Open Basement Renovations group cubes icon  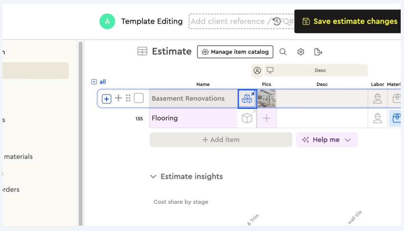[x=247, y=99]
